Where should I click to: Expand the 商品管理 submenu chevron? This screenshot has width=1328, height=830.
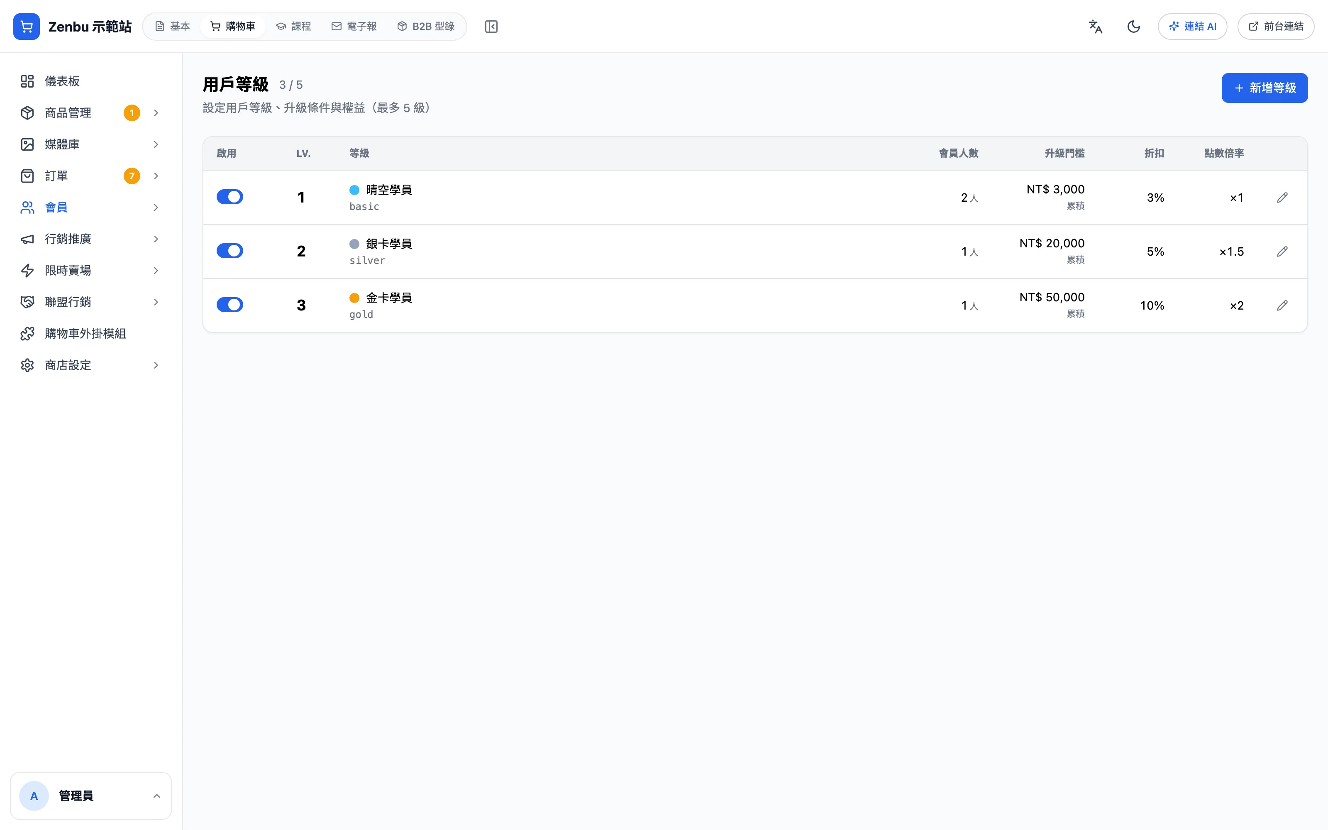coord(156,112)
